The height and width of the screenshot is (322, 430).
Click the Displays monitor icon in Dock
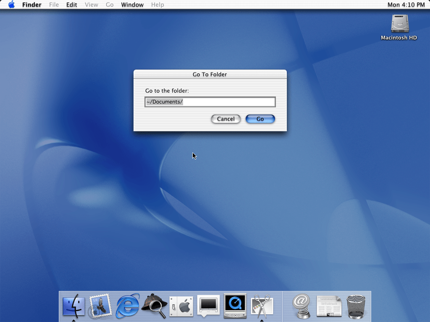208,306
